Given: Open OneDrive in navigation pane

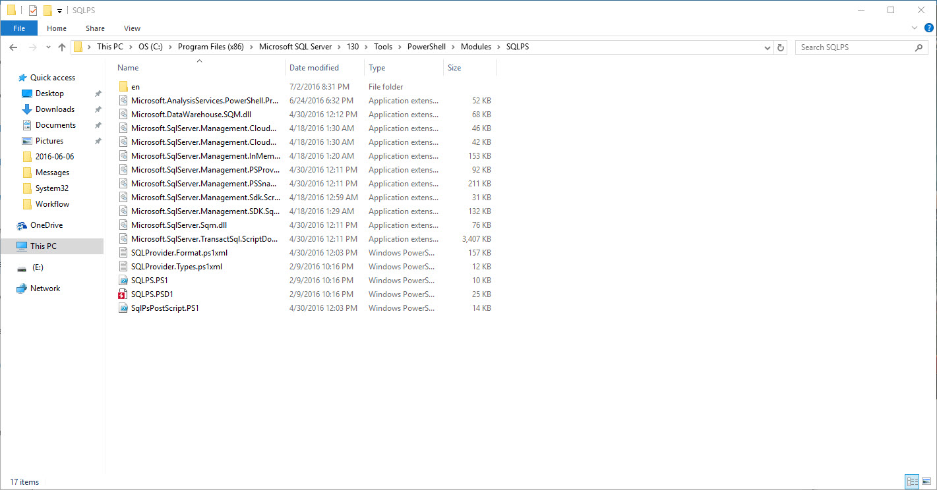Looking at the screenshot, I should point(46,225).
